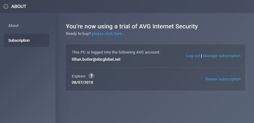Click the 08/07/2018 expiration date

pos(82,82)
